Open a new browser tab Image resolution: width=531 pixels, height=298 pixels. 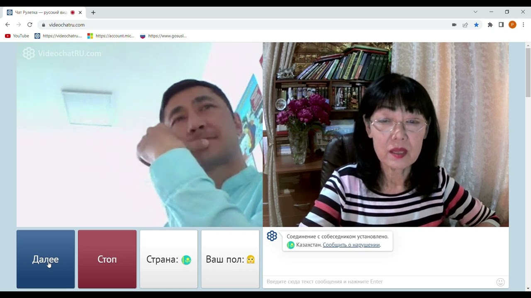93,12
